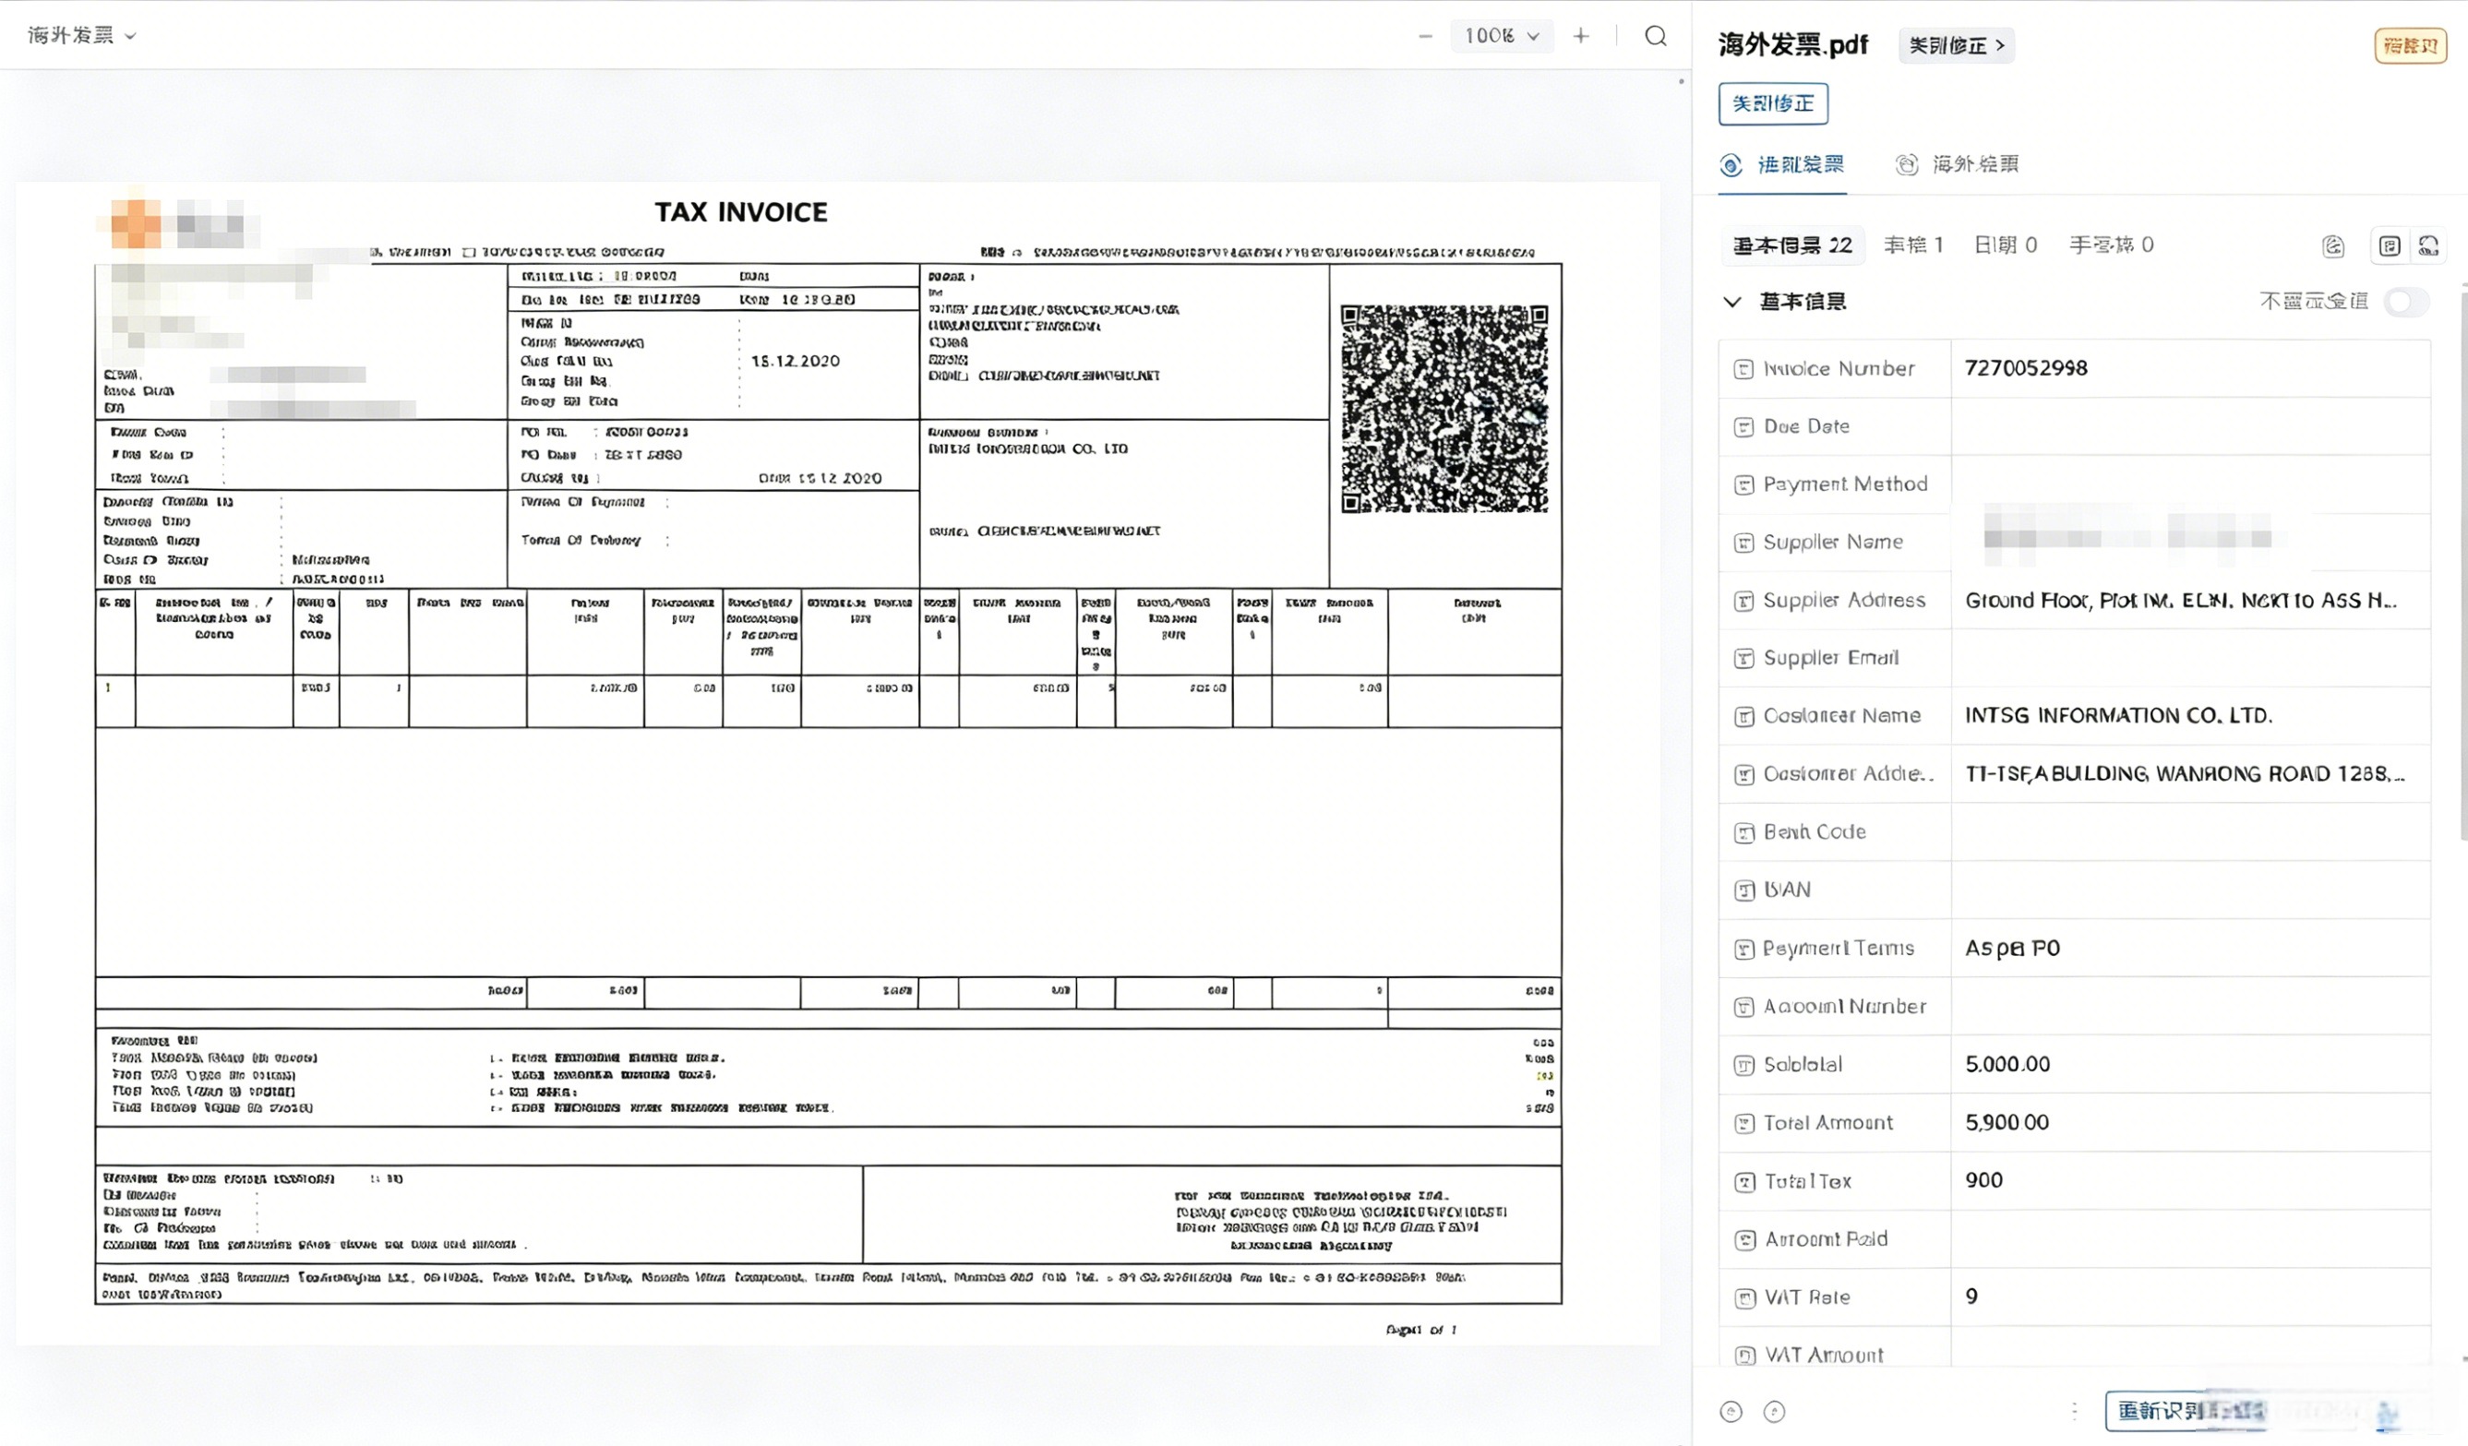
Task: Click the field icon beside Total Amount
Action: click(x=1743, y=1123)
